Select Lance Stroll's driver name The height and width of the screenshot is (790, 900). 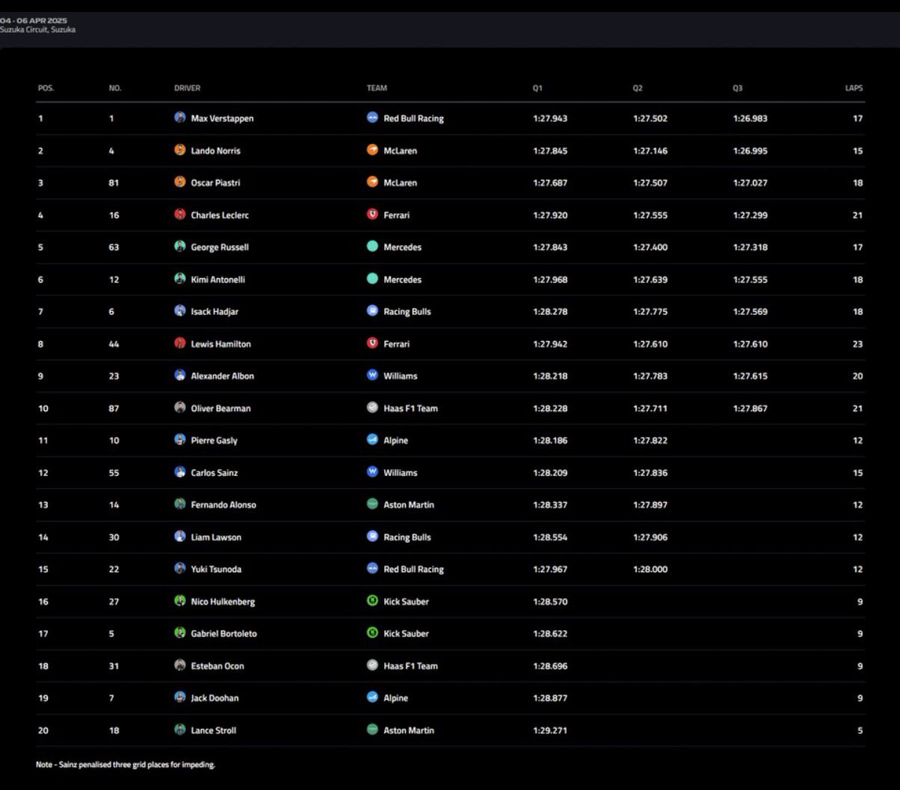point(213,731)
